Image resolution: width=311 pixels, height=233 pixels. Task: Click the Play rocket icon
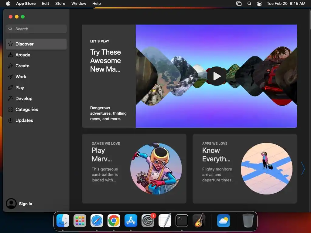pos(10,88)
